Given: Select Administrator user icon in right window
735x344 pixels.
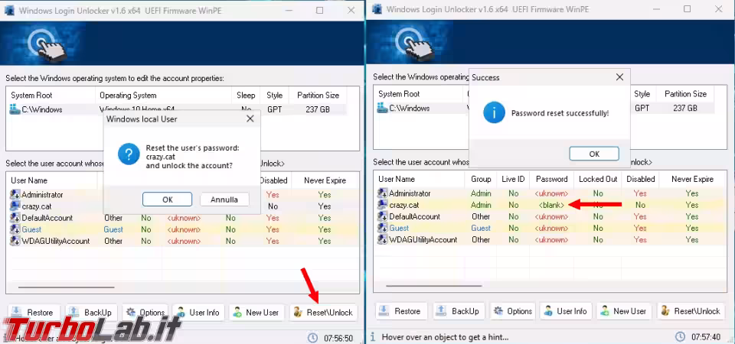Looking at the screenshot, I should [x=383, y=193].
